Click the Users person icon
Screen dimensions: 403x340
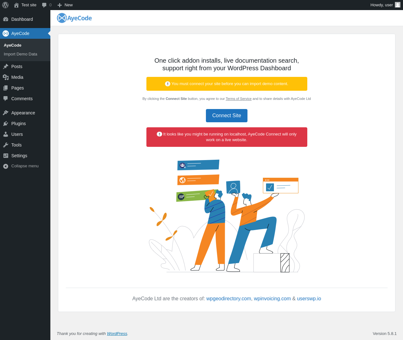(6, 134)
